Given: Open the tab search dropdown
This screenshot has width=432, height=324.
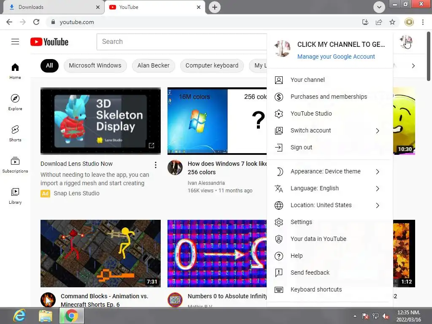Looking at the screenshot, I should [379, 7].
